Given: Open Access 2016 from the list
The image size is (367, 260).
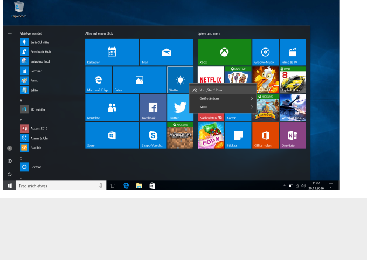Looking at the screenshot, I should coord(34,128).
